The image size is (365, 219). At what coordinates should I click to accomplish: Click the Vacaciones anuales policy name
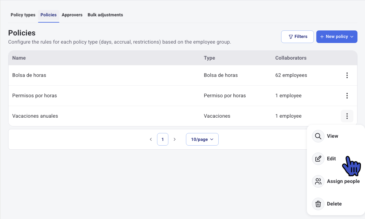tap(35, 116)
